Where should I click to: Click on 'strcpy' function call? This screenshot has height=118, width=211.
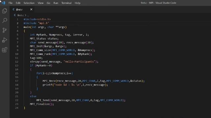pos(35,62)
